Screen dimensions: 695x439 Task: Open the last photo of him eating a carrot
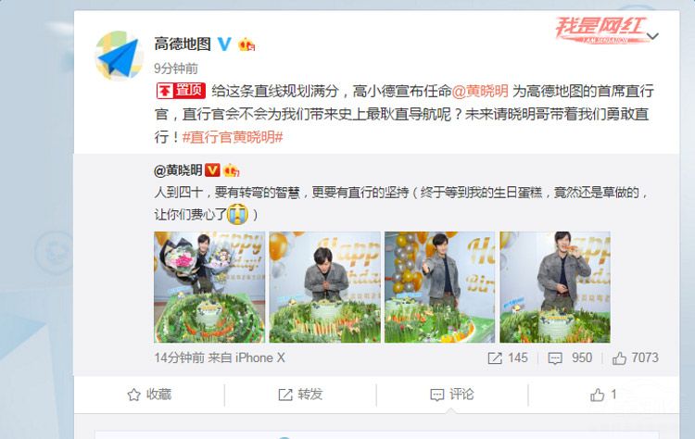555,287
